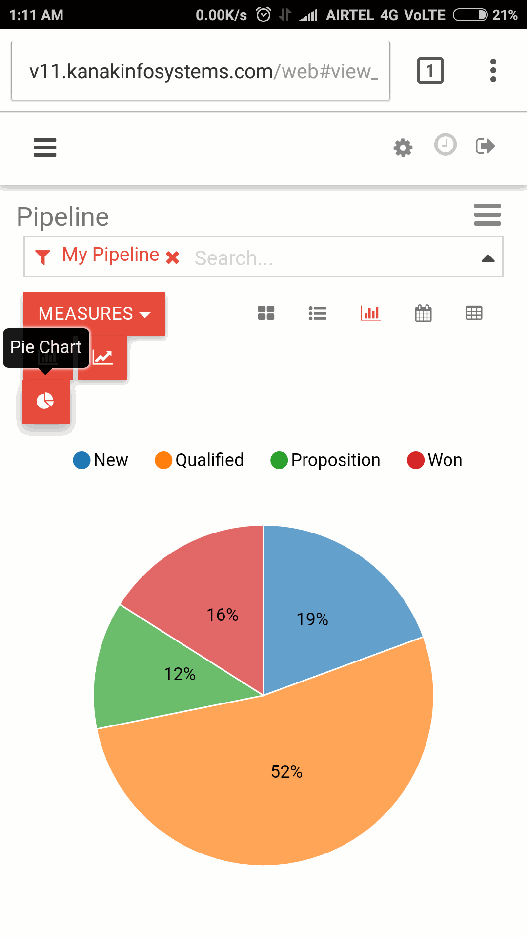Toggle the Won legend series
The image size is (527, 938).
tap(435, 460)
